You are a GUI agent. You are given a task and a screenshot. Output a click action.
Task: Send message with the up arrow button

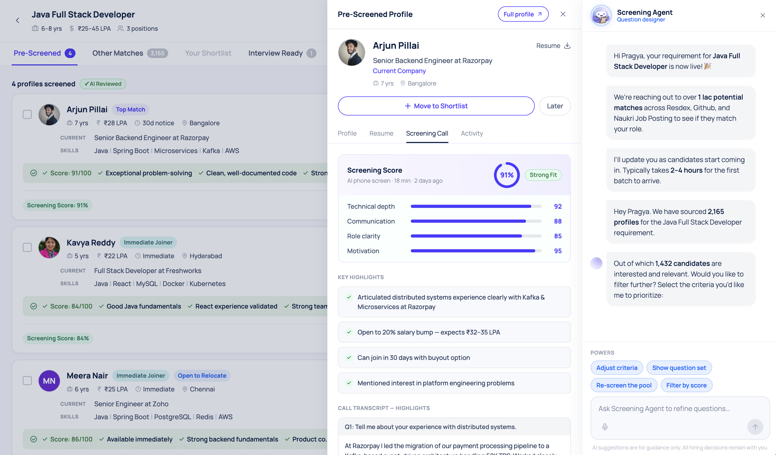pyautogui.click(x=755, y=427)
